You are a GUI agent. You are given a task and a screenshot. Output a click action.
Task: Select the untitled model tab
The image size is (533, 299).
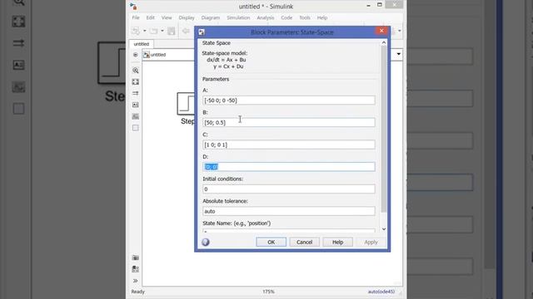pyautogui.click(x=142, y=44)
